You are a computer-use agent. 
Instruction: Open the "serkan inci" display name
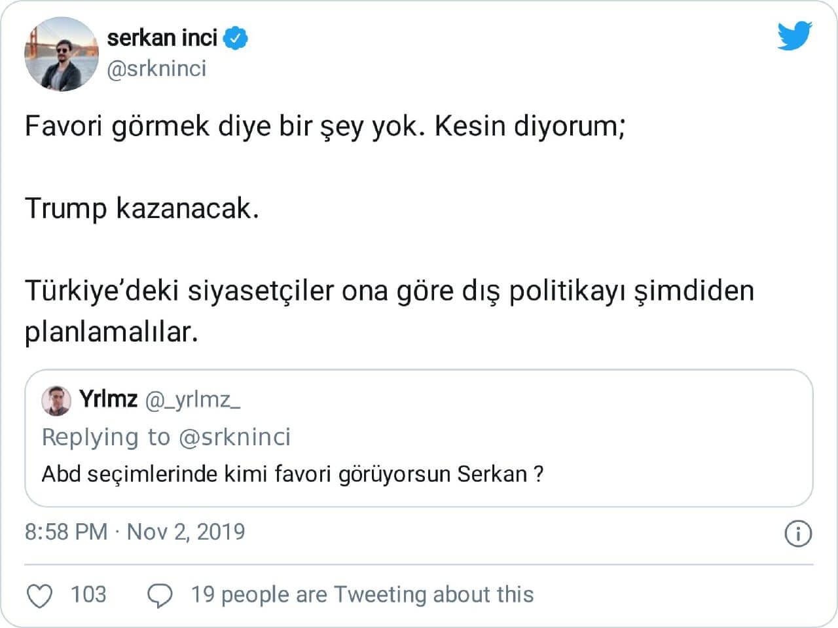pyautogui.click(x=162, y=38)
